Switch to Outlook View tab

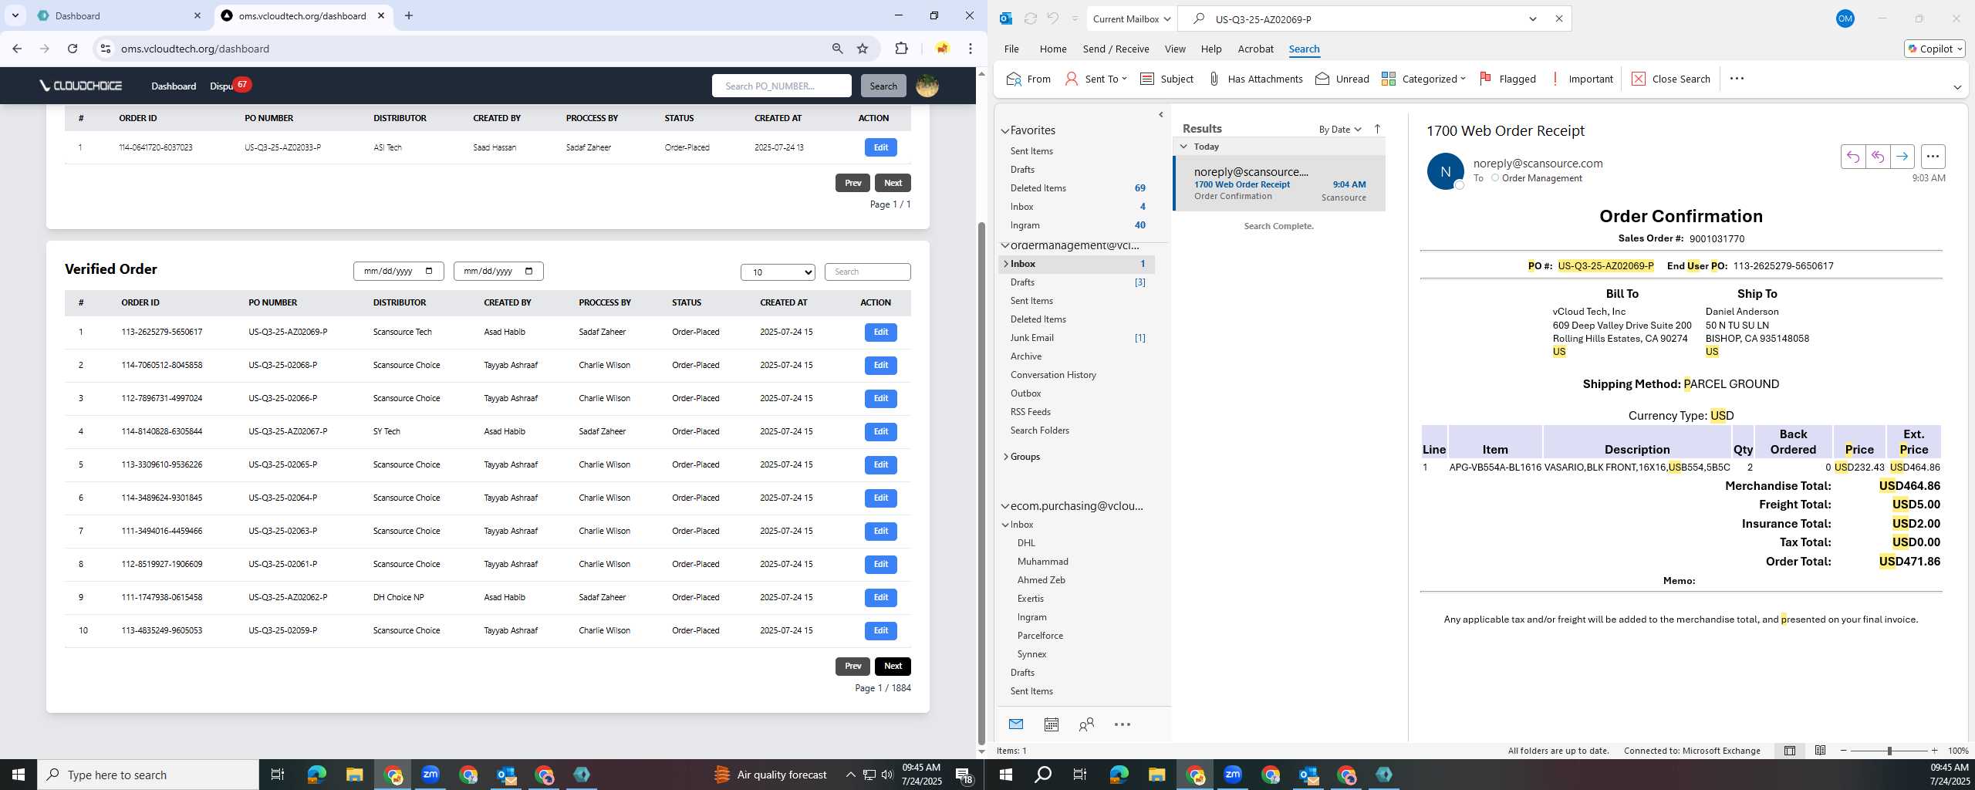click(x=1175, y=49)
